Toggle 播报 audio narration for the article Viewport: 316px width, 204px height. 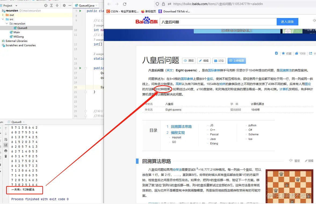pos(188,60)
